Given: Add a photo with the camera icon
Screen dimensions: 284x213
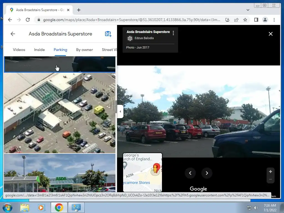Looking at the screenshot, I should tap(108, 34).
